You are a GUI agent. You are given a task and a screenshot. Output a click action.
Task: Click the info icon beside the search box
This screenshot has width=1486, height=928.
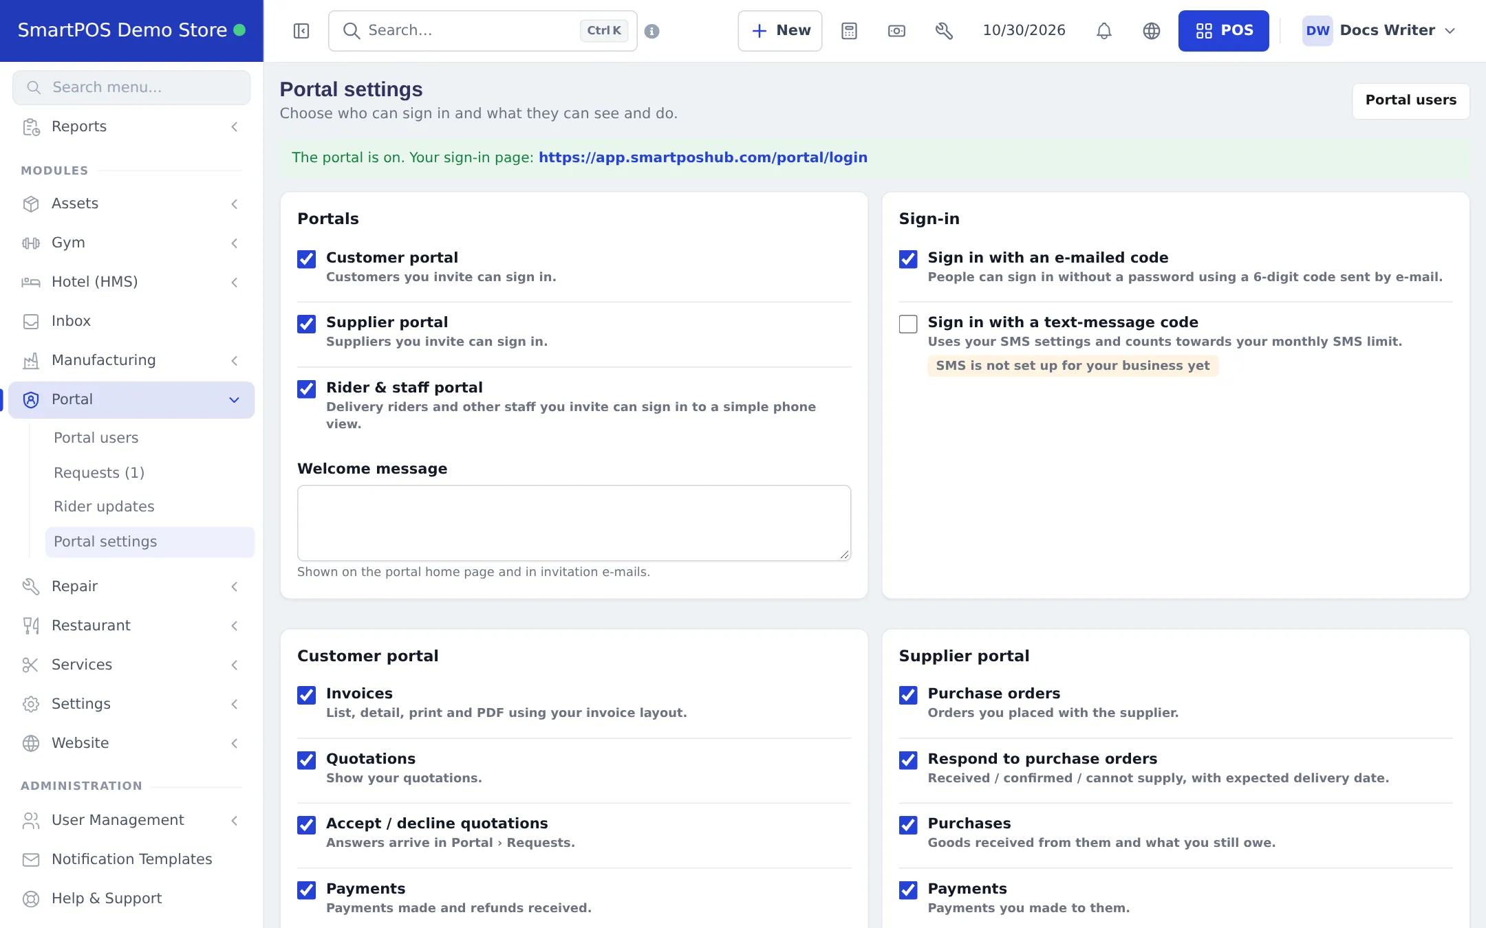pos(652,31)
